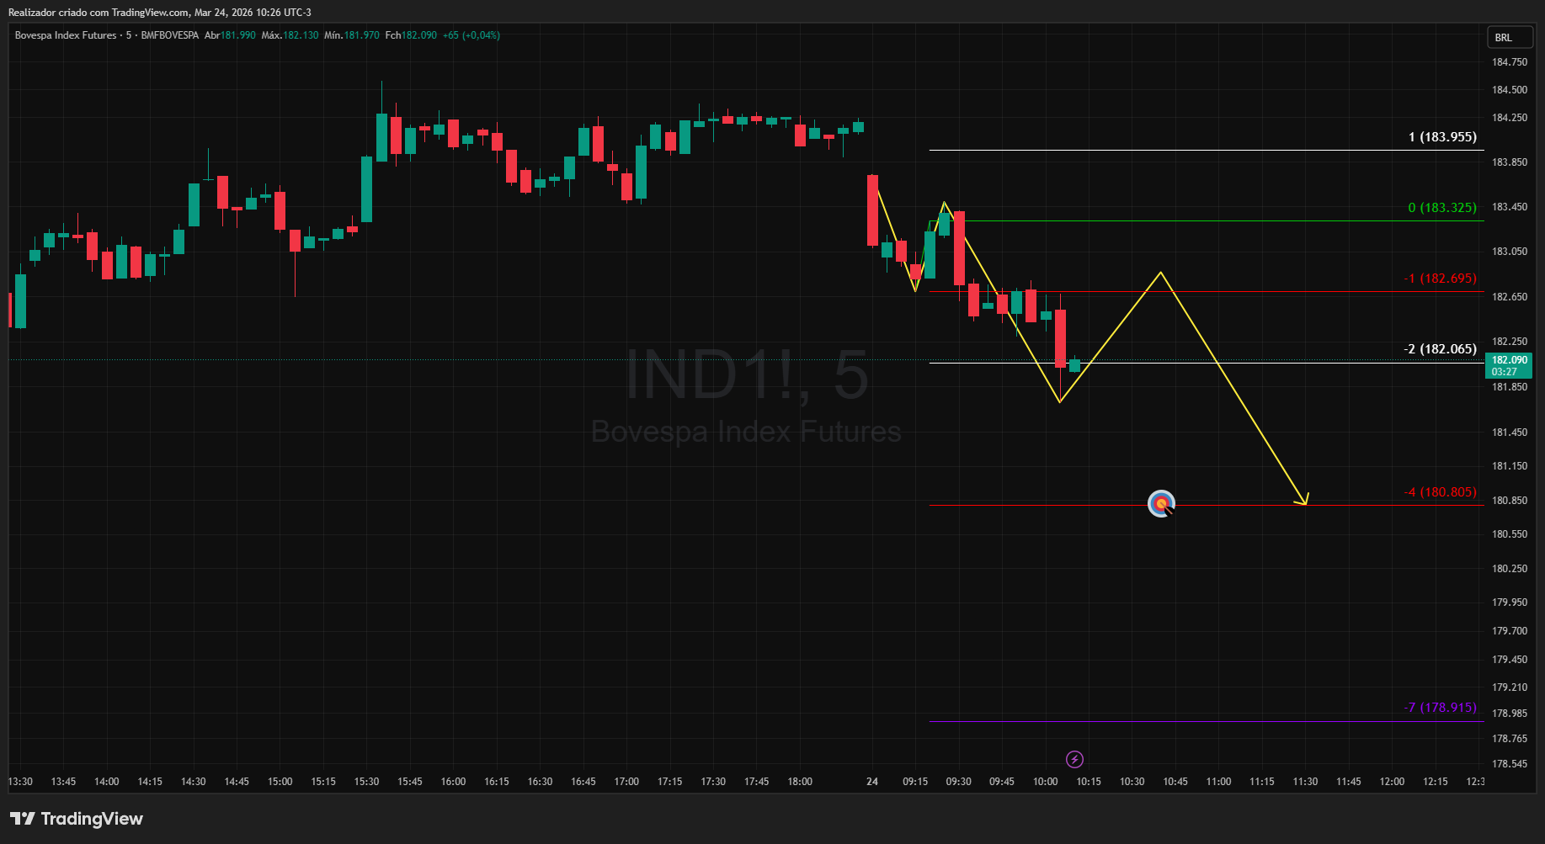Click the current price label 182.090
Image resolution: width=1545 pixels, height=844 pixels.
[1509, 360]
